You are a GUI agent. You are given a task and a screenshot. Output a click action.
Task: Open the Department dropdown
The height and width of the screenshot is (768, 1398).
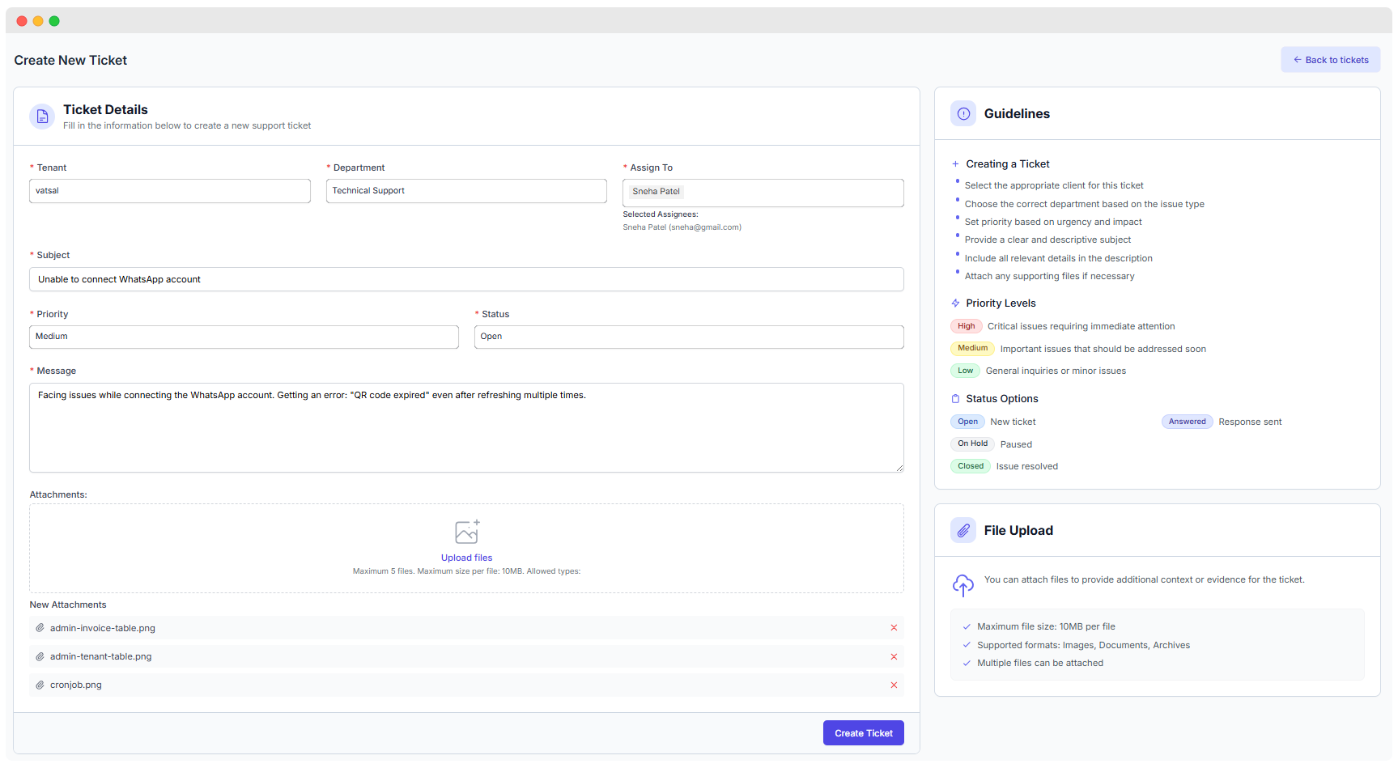point(466,191)
